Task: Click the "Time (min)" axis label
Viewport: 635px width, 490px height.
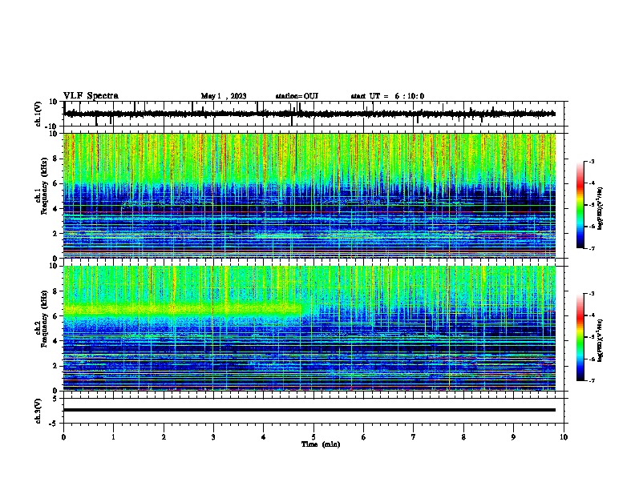Action: pos(321,444)
